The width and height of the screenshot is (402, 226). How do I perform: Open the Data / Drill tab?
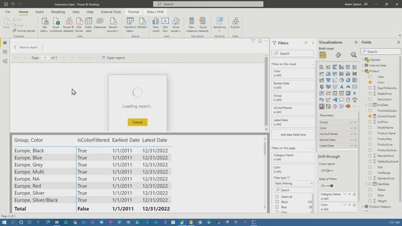[x=155, y=12]
